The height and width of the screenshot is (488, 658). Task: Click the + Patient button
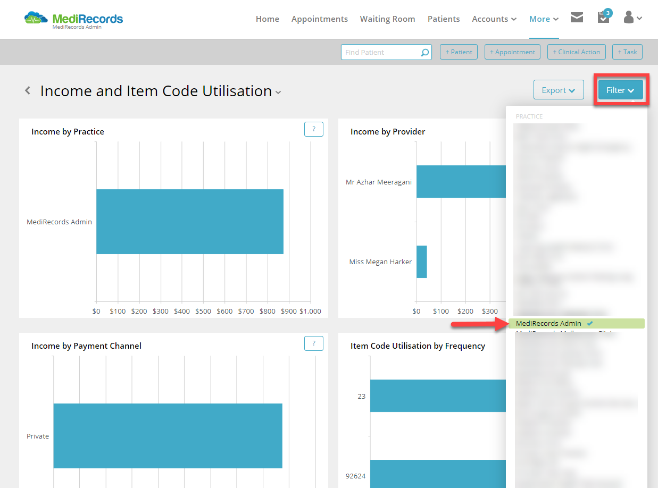click(459, 52)
